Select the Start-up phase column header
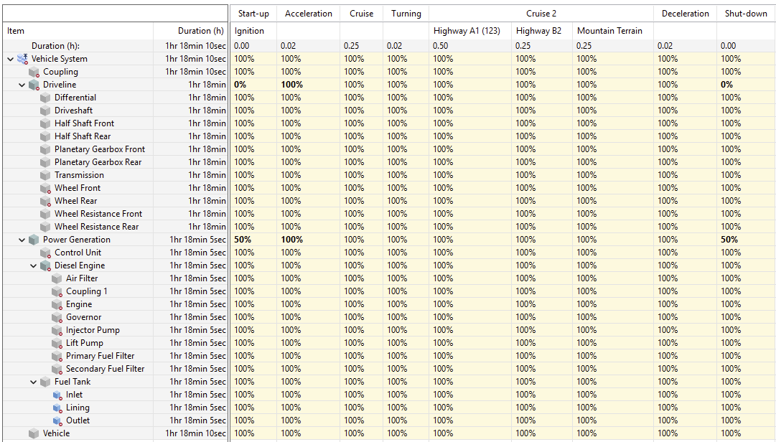Viewport: 776px width, 442px height. click(253, 14)
